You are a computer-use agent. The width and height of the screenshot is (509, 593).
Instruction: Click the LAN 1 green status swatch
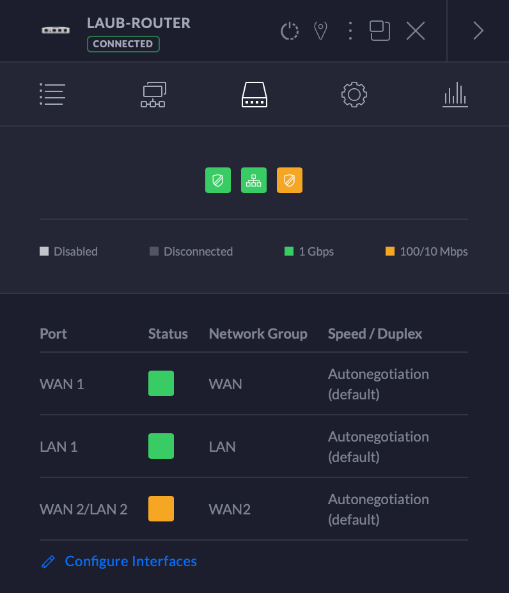(161, 446)
